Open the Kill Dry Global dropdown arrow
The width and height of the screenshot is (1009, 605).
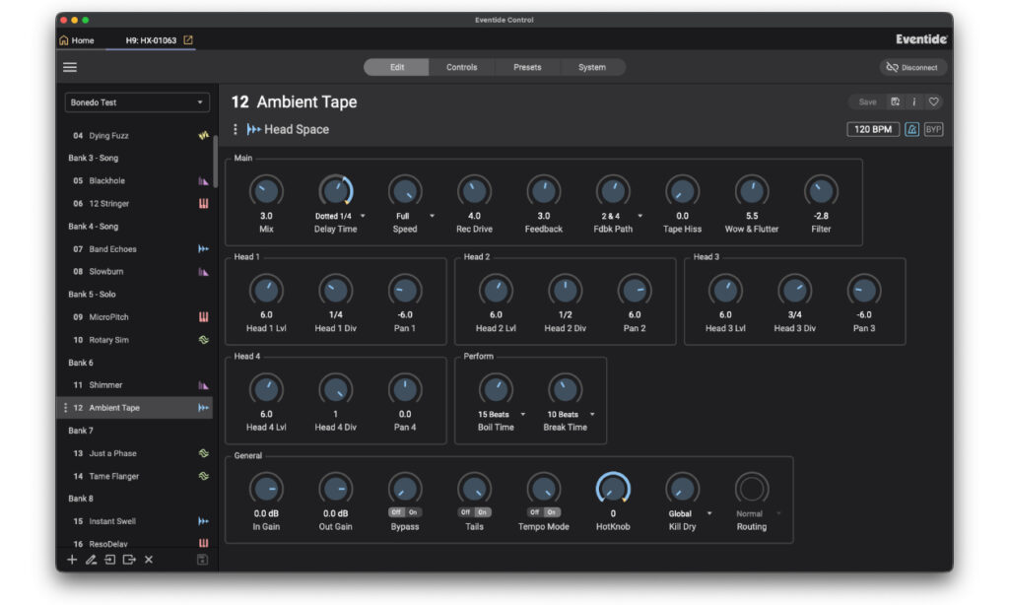click(x=709, y=513)
